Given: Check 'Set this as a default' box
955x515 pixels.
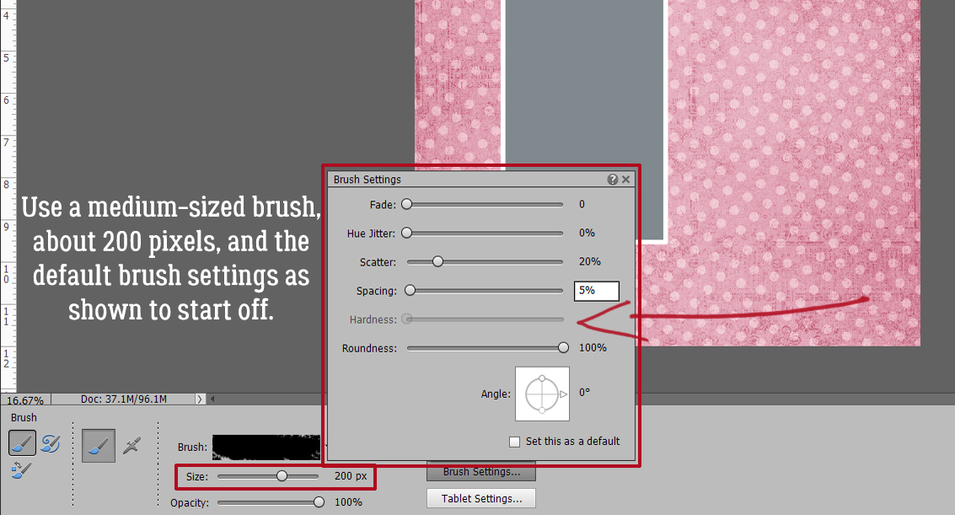Looking at the screenshot, I should 515,442.
